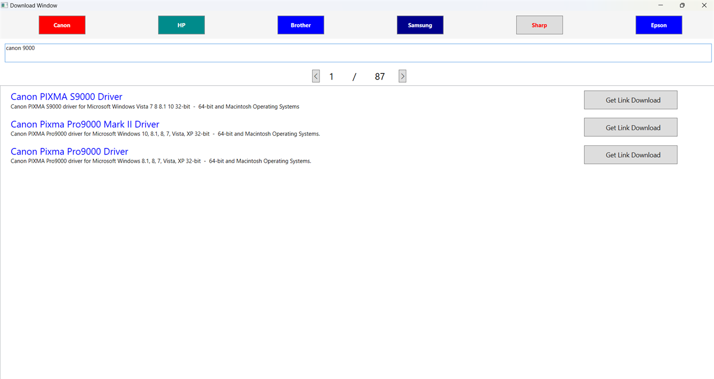Click the total page count 87
Image resolution: width=714 pixels, height=379 pixels.
click(x=380, y=75)
